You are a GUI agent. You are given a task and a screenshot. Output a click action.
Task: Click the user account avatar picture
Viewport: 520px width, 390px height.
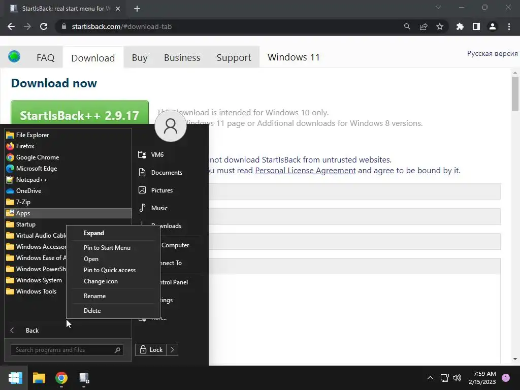click(x=171, y=126)
